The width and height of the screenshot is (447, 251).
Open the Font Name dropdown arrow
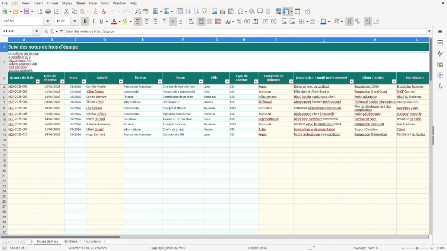(x=48, y=22)
